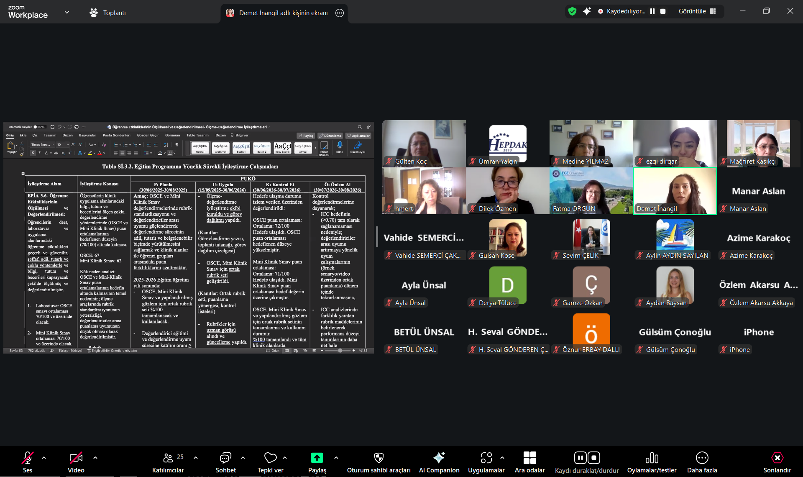Click Word Paylaş share button
The width and height of the screenshot is (803, 477).
306,136
